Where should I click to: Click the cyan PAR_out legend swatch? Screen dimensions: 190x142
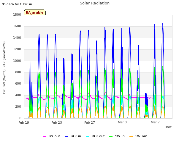(x=88, y=137)
